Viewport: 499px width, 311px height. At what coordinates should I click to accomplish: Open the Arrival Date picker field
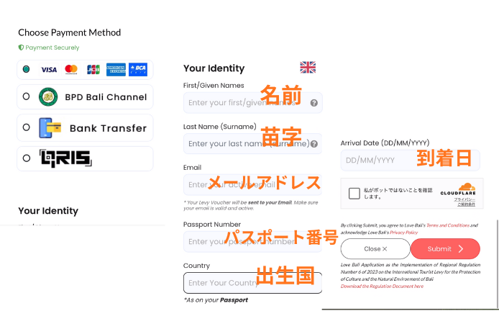(411, 160)
